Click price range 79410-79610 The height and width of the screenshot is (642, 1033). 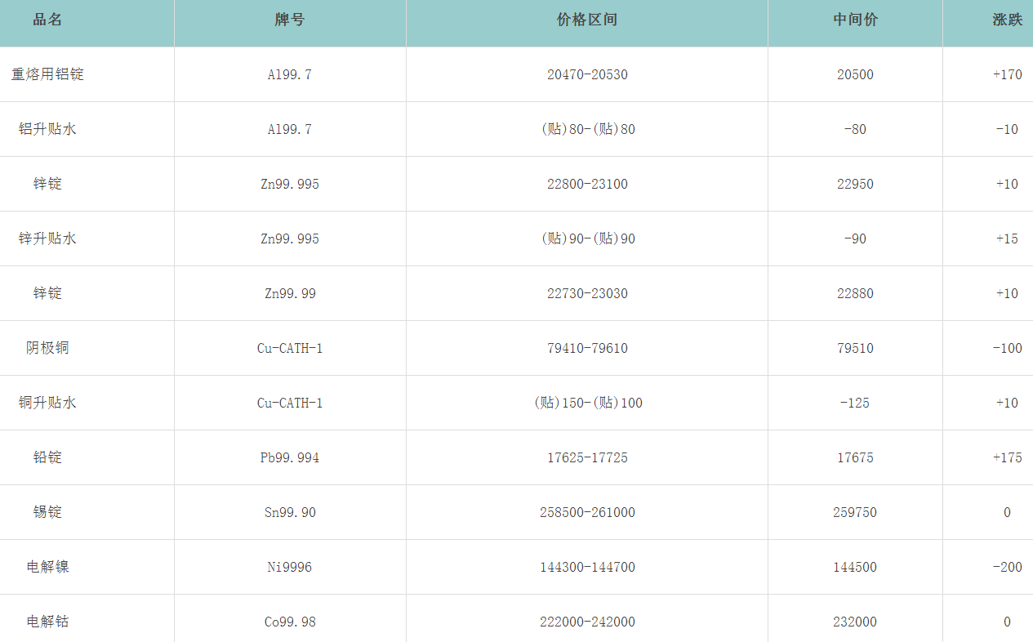587,348
